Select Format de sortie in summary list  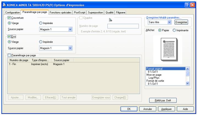click(x=155, y=81)
